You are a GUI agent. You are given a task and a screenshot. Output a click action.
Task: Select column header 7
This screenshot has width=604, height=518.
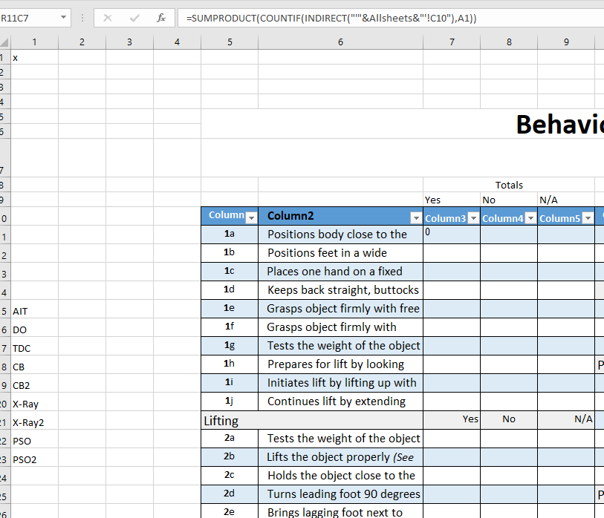click(x=452, y=42)
